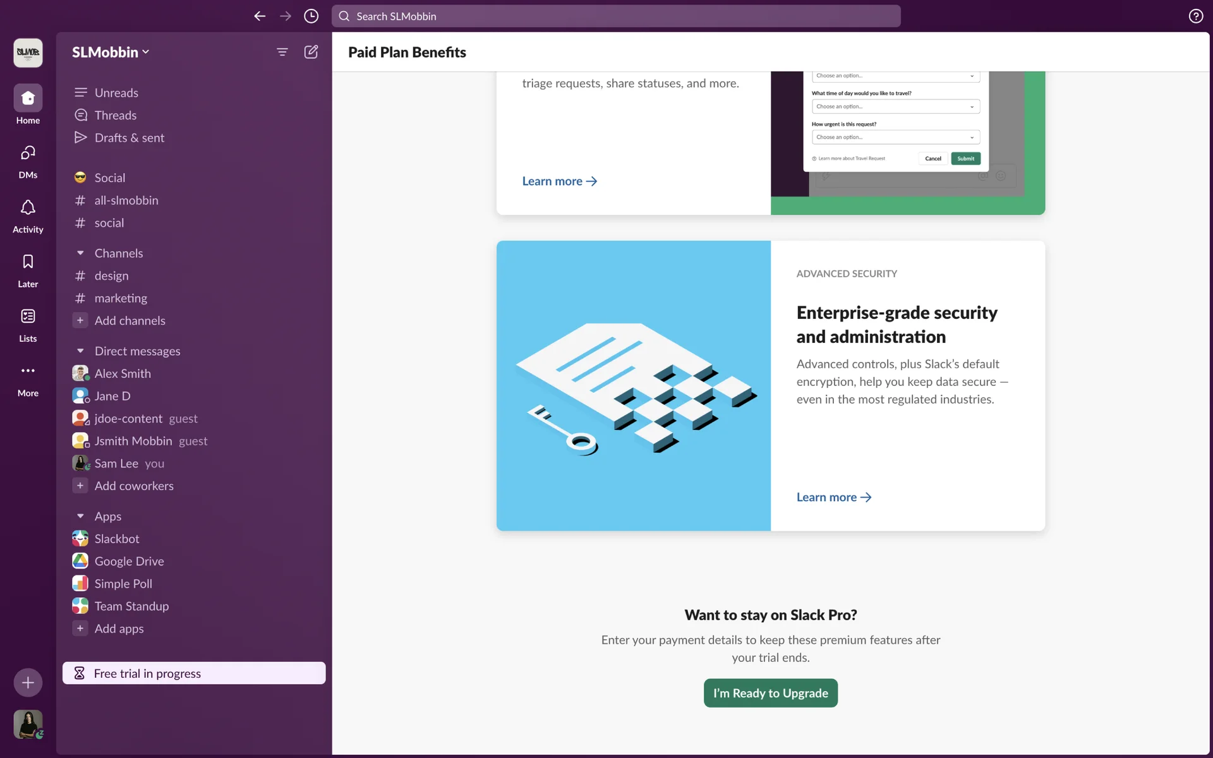Viewport: 1213px width, 758px height.
Task: Open the help question mark icon
Action: coord(1195,16)
